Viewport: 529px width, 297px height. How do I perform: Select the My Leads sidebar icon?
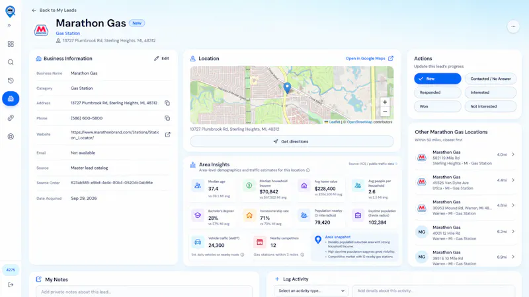(x=11, y=98)
